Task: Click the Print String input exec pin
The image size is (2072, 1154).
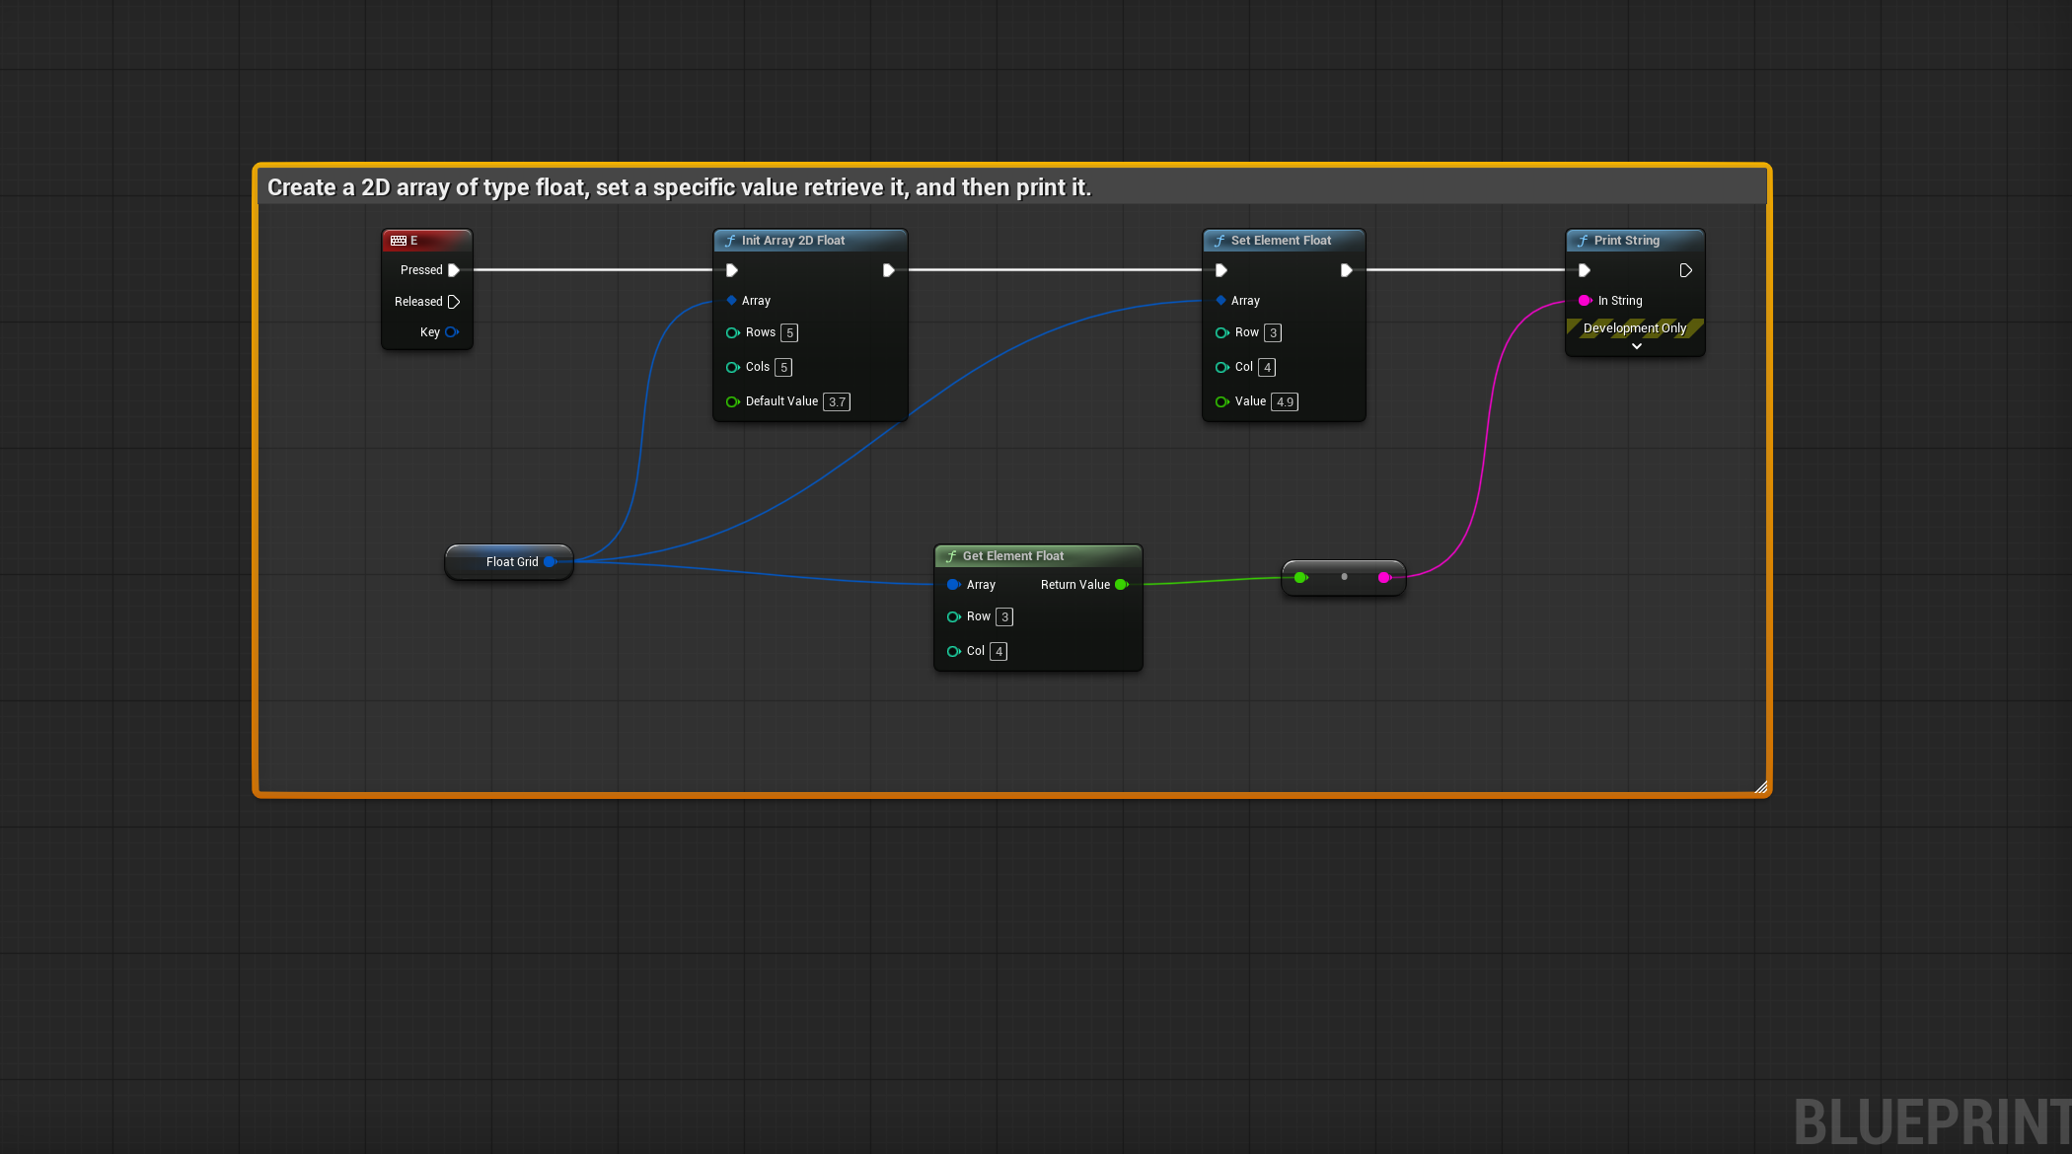Action: coord(1585,270)
